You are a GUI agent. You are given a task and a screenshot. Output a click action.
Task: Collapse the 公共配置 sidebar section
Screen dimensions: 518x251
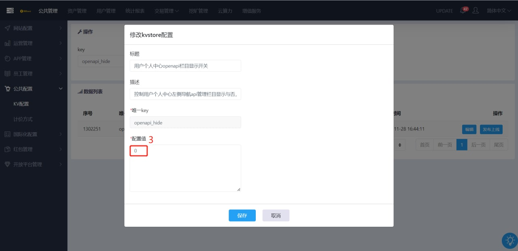tap(34, 89)
